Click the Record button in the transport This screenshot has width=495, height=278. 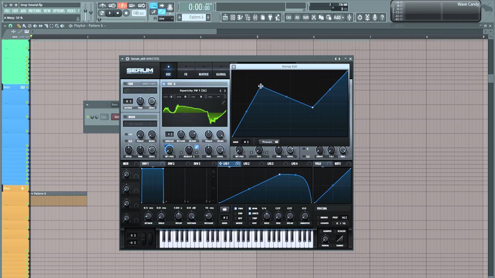pos(126,13)
